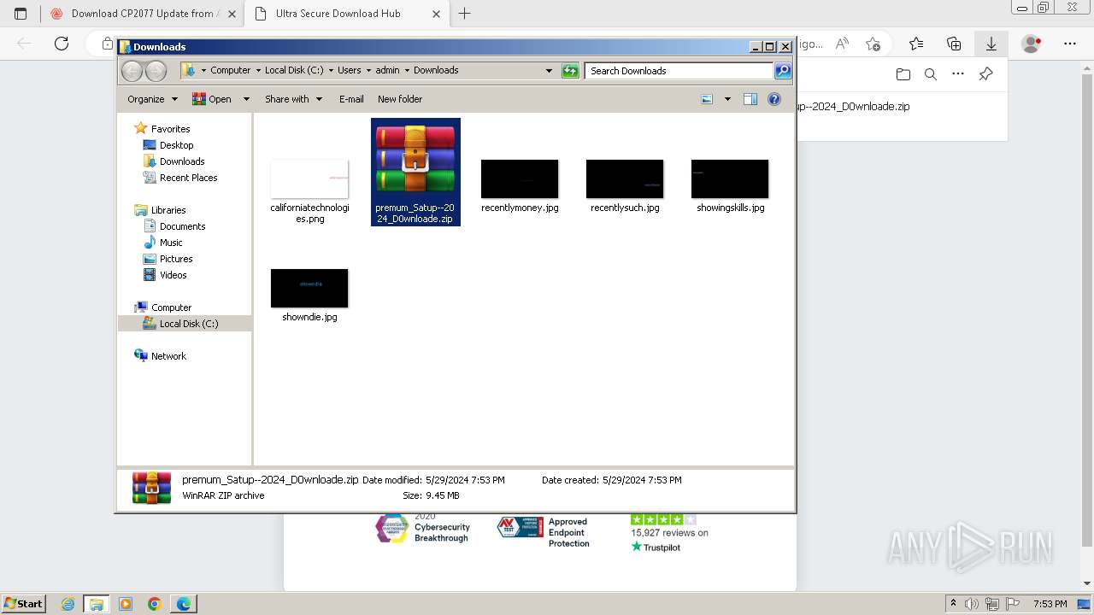Click the change your view icon
This screenshot has height=615, width=1094.
point(707,99)
